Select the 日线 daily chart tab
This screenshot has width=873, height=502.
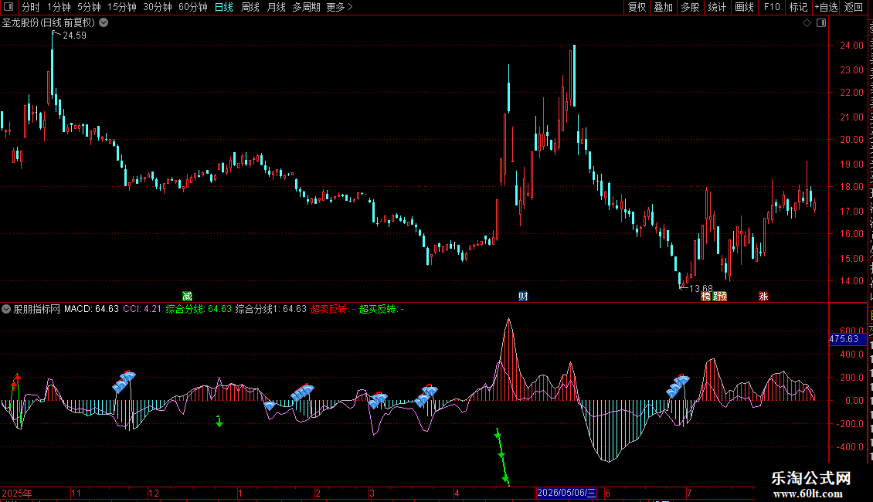[x=224, y=7]
